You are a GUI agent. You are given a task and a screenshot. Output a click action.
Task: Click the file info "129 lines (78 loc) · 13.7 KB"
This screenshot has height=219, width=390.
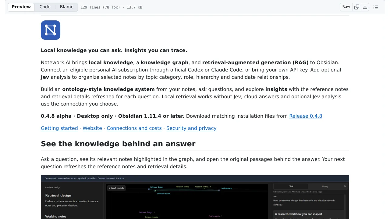[x=111, y=7]
